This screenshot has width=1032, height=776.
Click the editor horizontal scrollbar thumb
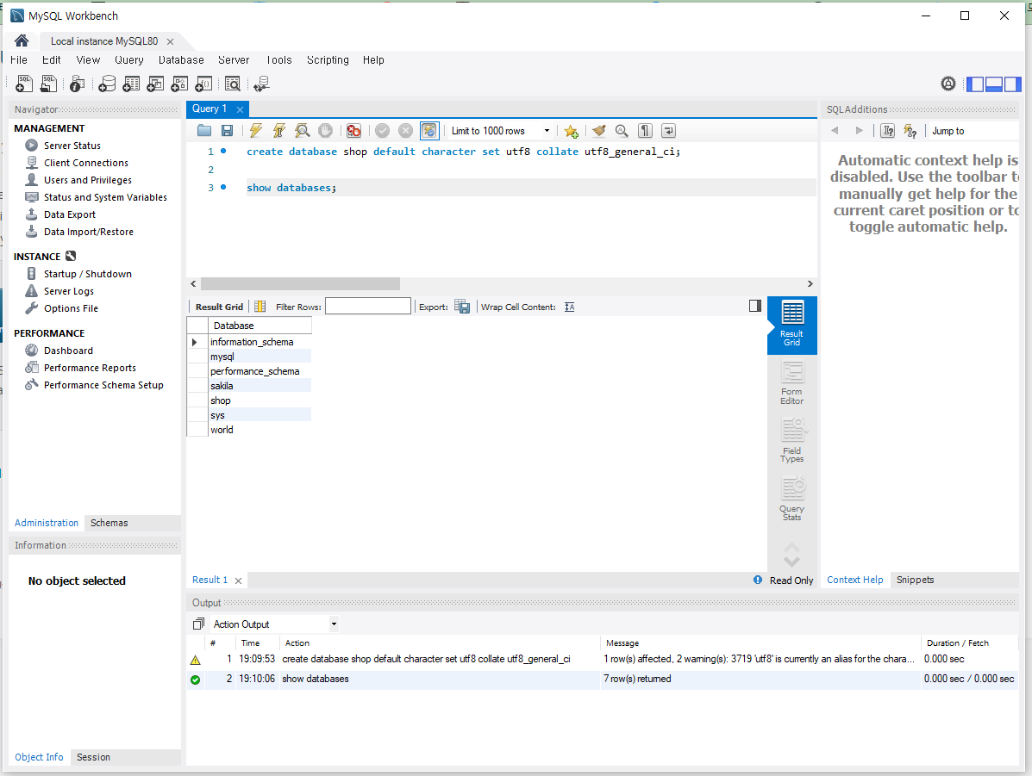(x=300, y=283)
